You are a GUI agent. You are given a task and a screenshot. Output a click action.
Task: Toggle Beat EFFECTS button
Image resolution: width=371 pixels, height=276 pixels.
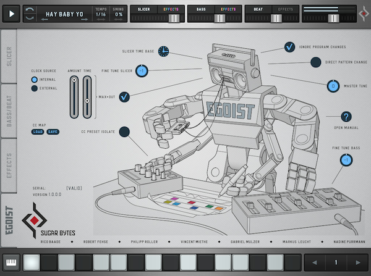(x=285, y=9)
